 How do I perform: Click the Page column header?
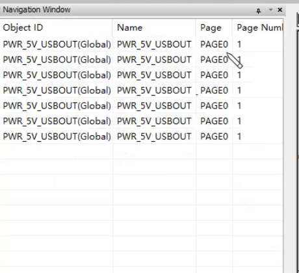pyautogui.click(x=214, y=27)
